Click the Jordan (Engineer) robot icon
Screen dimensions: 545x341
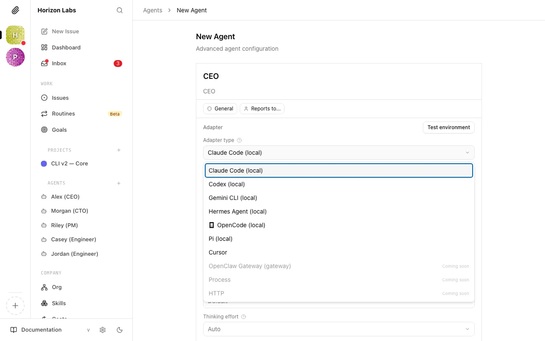tap(44, 254)
